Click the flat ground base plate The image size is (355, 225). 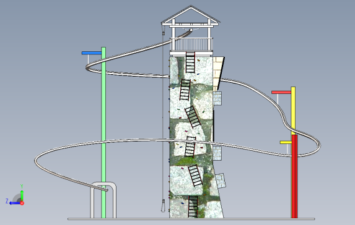(x=191, y=219)
